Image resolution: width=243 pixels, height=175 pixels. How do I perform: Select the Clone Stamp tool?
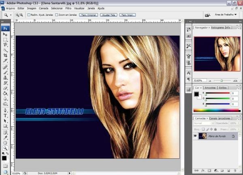(x=5, y=78)
